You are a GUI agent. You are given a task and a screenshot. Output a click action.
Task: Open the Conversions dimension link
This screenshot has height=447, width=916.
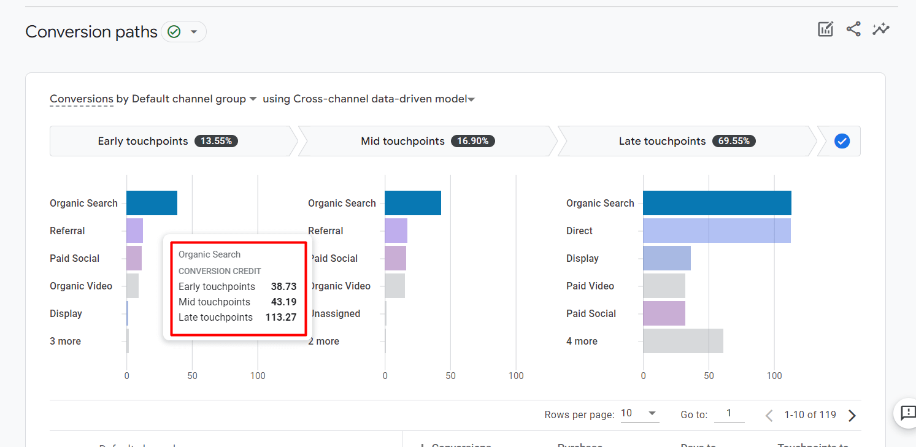click(81, 99)
